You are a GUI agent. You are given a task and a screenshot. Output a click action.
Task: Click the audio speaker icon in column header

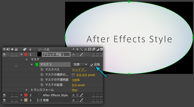click(x=8, y=49)
